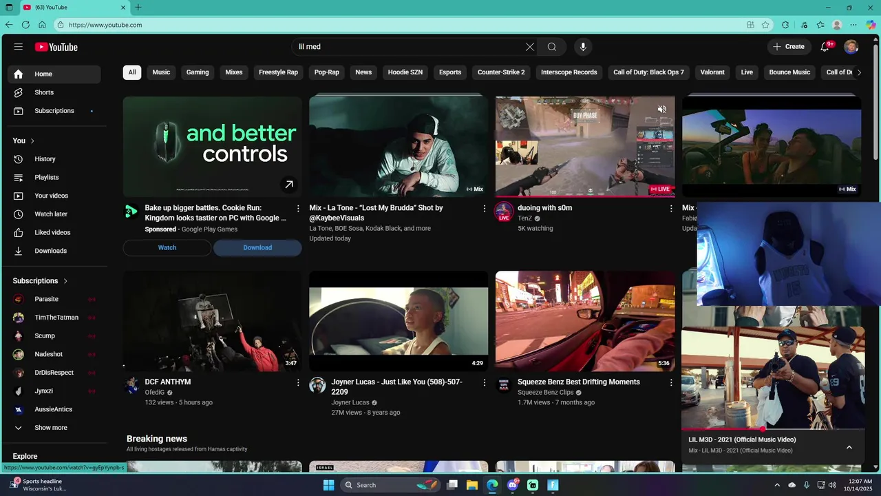Expand the You section
This screenshot has height=496, width=881.
pyautogui.click(x=23, y=141)
